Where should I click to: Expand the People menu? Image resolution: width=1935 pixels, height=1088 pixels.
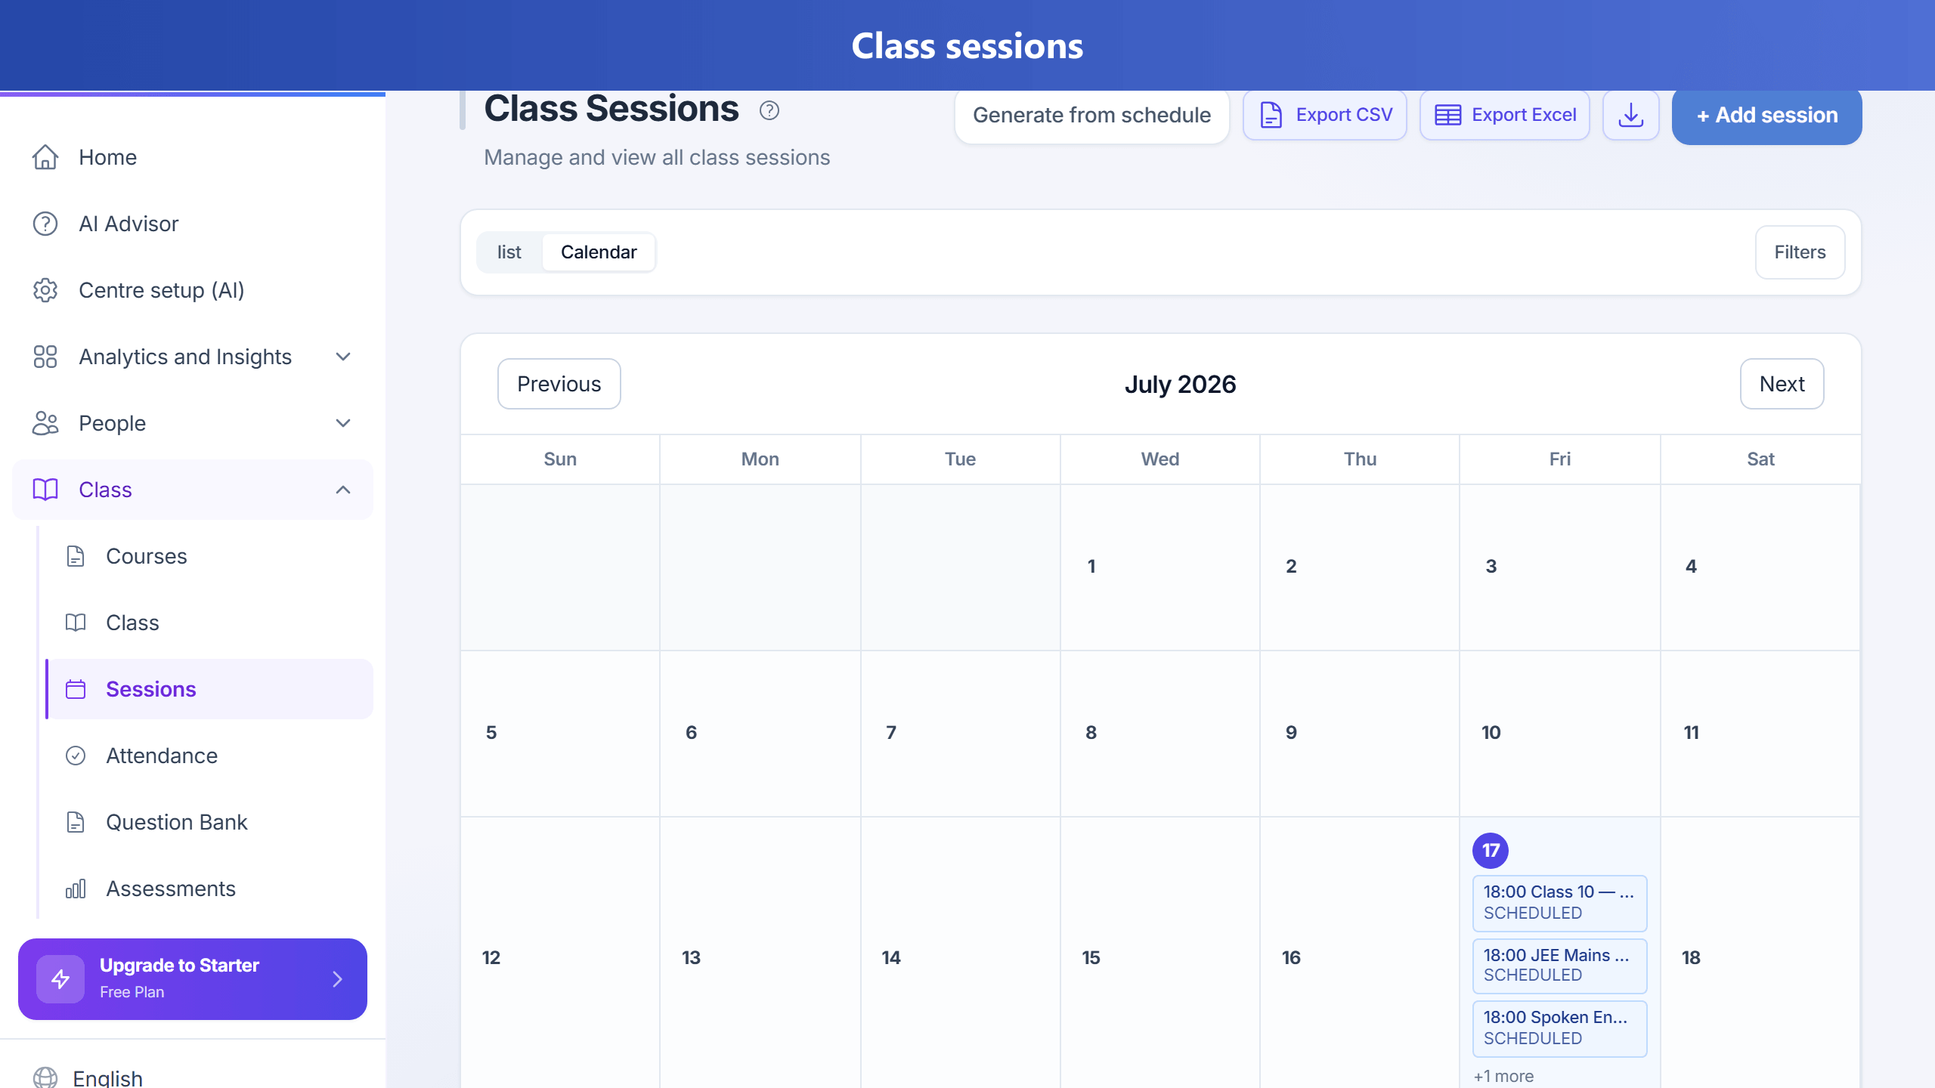(x=193, y=423)
